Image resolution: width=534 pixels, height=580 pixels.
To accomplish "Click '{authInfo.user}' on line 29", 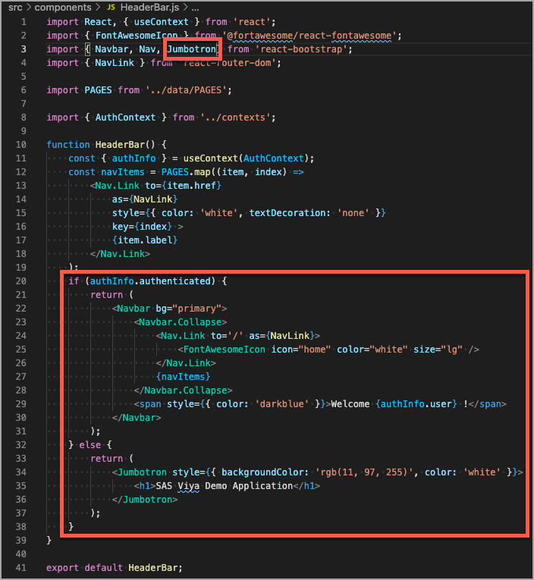I will [x=416, y=404].
